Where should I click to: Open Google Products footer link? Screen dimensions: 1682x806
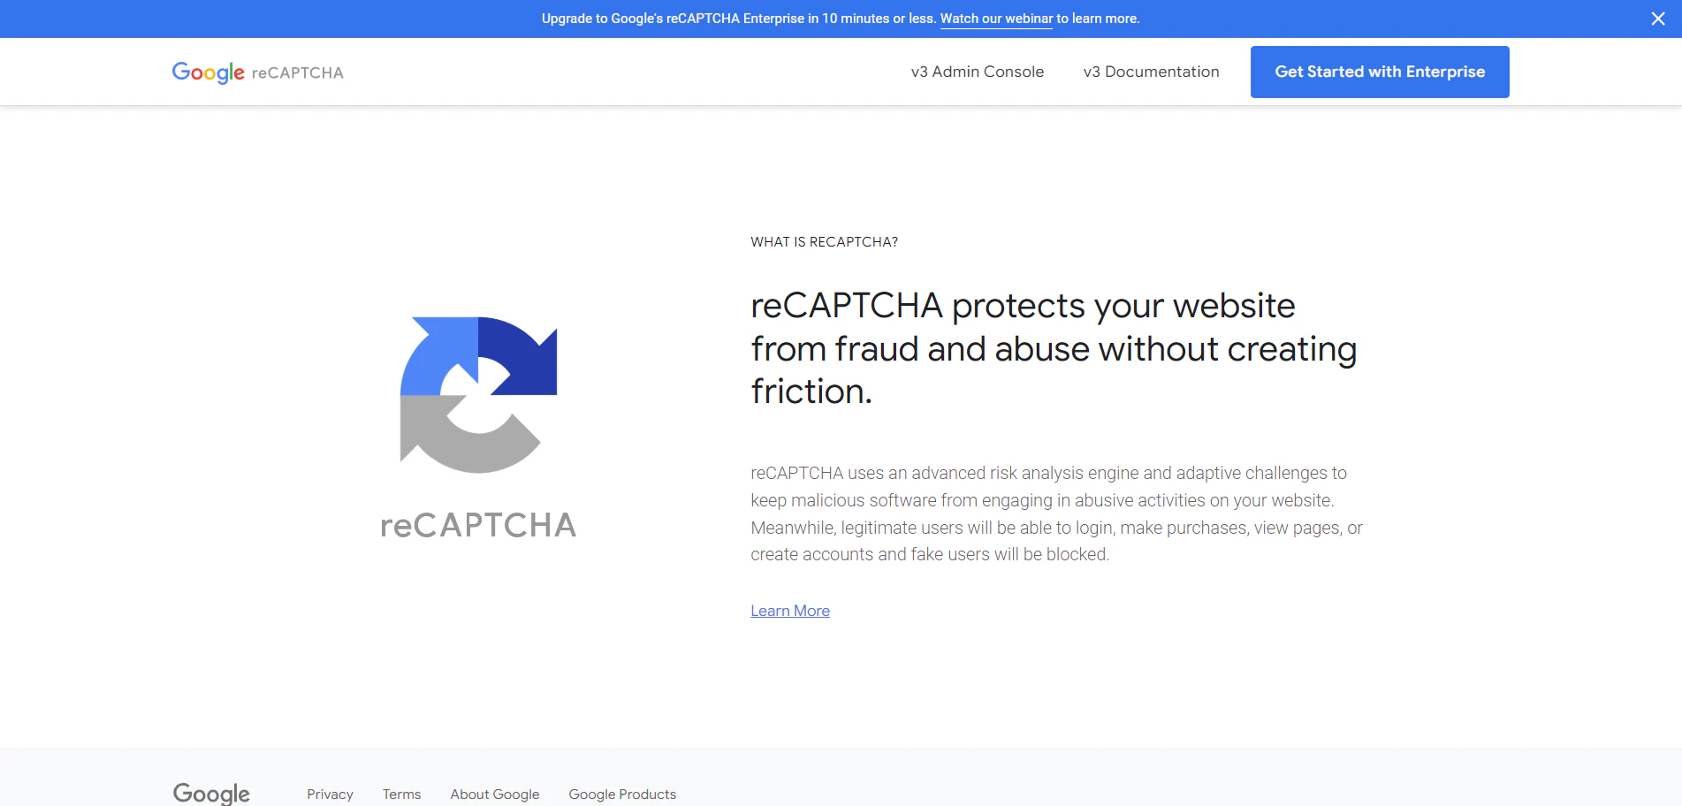(x=622, y=795)
